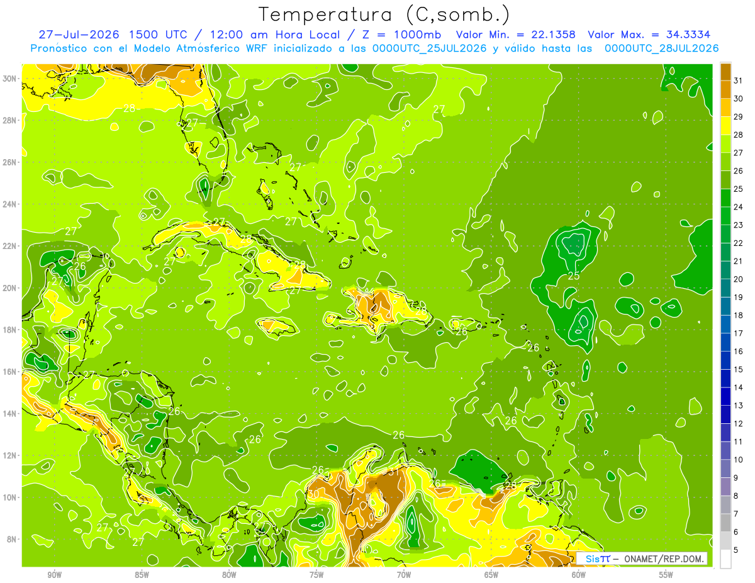
Task: Click the initialization time "0000UTC_25JUL2026"
Action: pyautogui.click(x=429, y=48)
